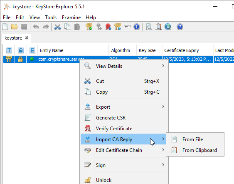Open the View menu

[x=34, y=17]
